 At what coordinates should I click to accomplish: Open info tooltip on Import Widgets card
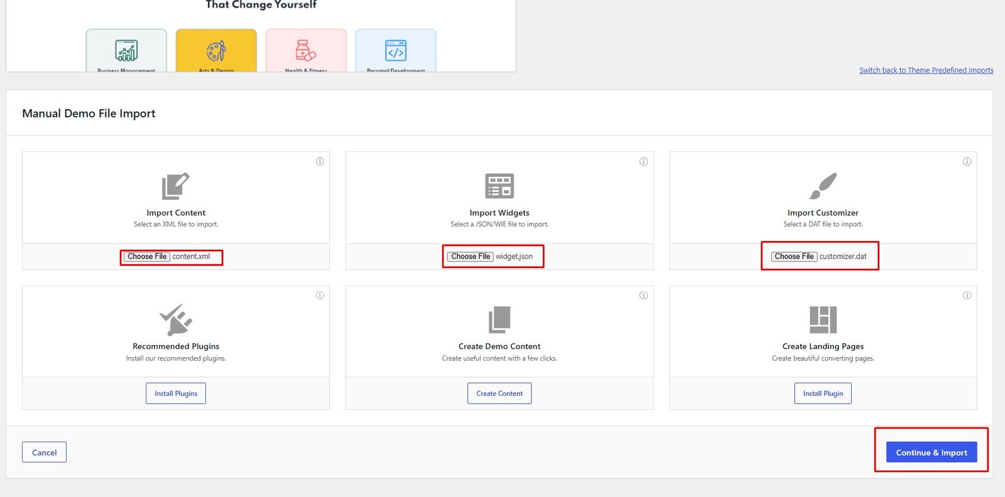[643, 161]
